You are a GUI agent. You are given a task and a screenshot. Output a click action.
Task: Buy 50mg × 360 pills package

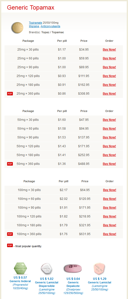(x=109, y=164)
